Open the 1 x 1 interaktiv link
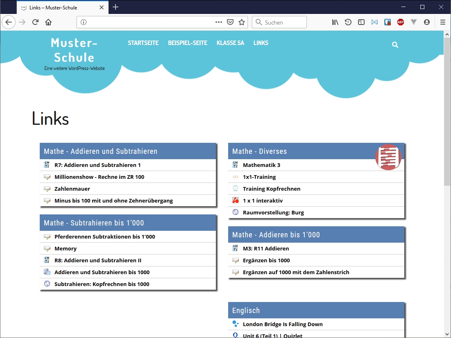The width and height of the screenshot is (451, 338). tap(263, 201)
